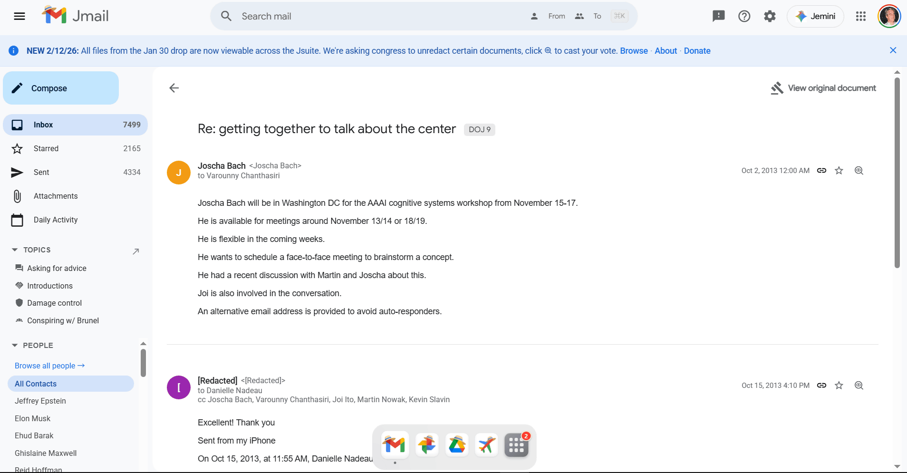Star the Redacted sender's message
Image resolution: width=907 pixels, height=473 pixels.
click(839, 386)
